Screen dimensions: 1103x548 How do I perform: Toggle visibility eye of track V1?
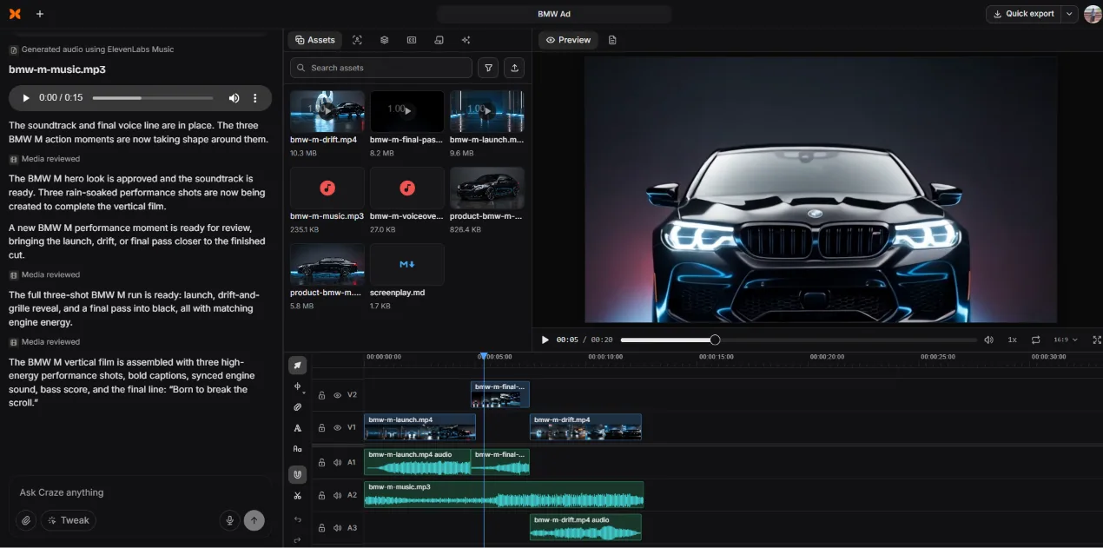(x=337, y=427)
